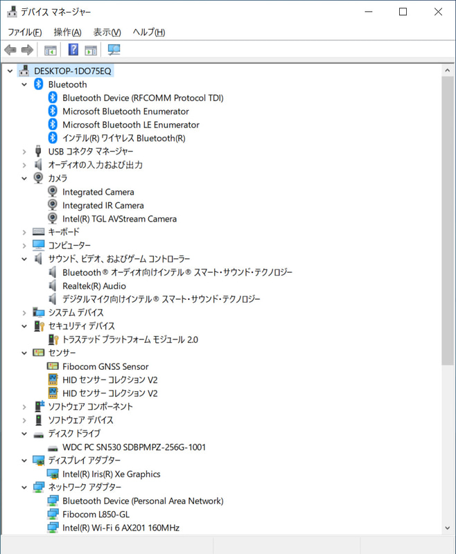Select トラステッド プラットフォーム モジュール 2.0
Screen dimensions: 456x554
130,339
